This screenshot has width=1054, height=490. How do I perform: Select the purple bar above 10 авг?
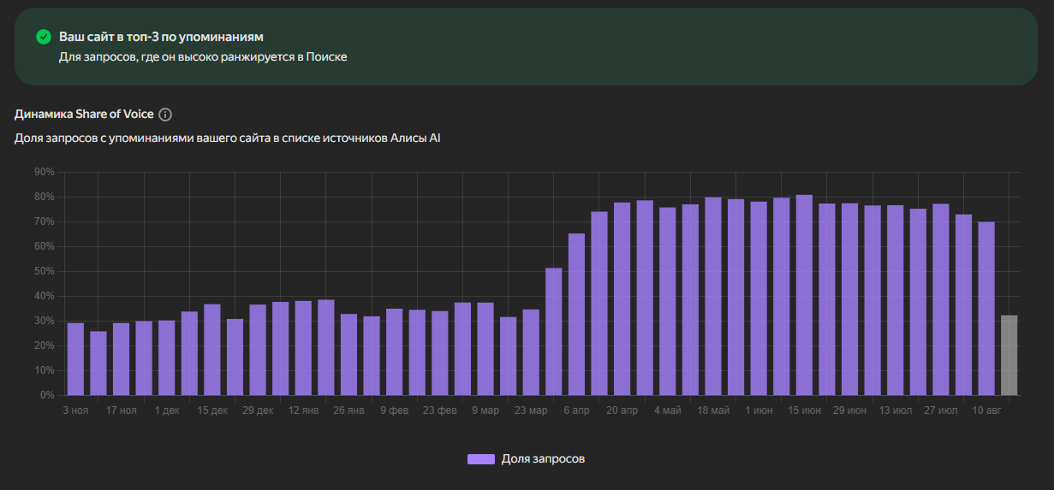tap(986, 309)
